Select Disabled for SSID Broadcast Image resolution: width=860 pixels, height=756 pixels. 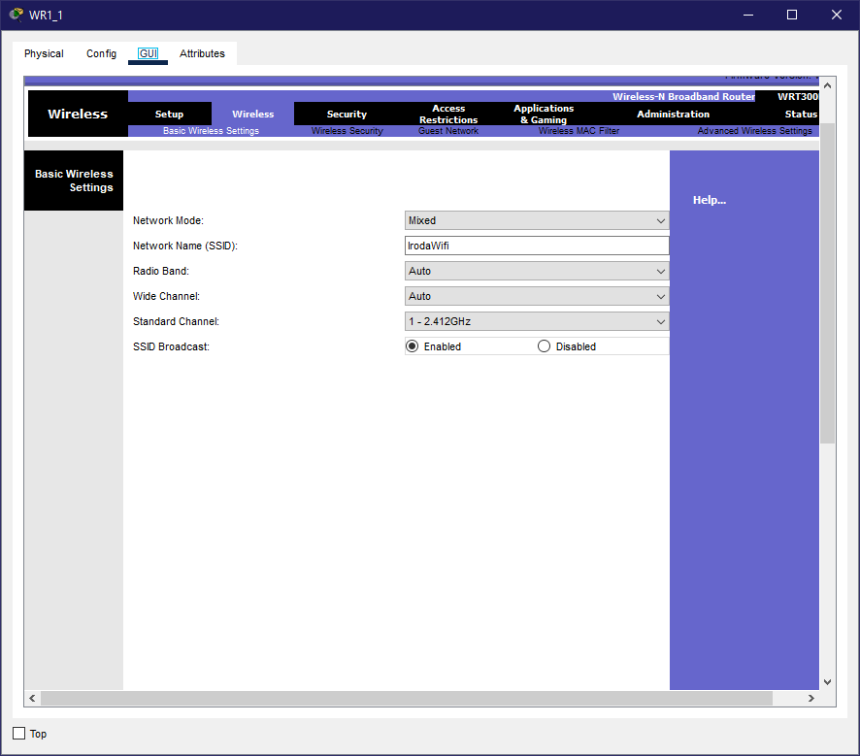click(x=544, y=346)
